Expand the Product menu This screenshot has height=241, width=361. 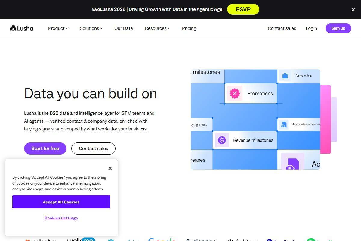[58, 28]
